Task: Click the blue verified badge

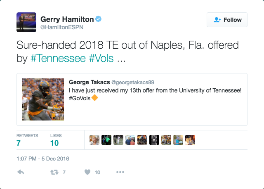Action: click(x=98, y=19)
